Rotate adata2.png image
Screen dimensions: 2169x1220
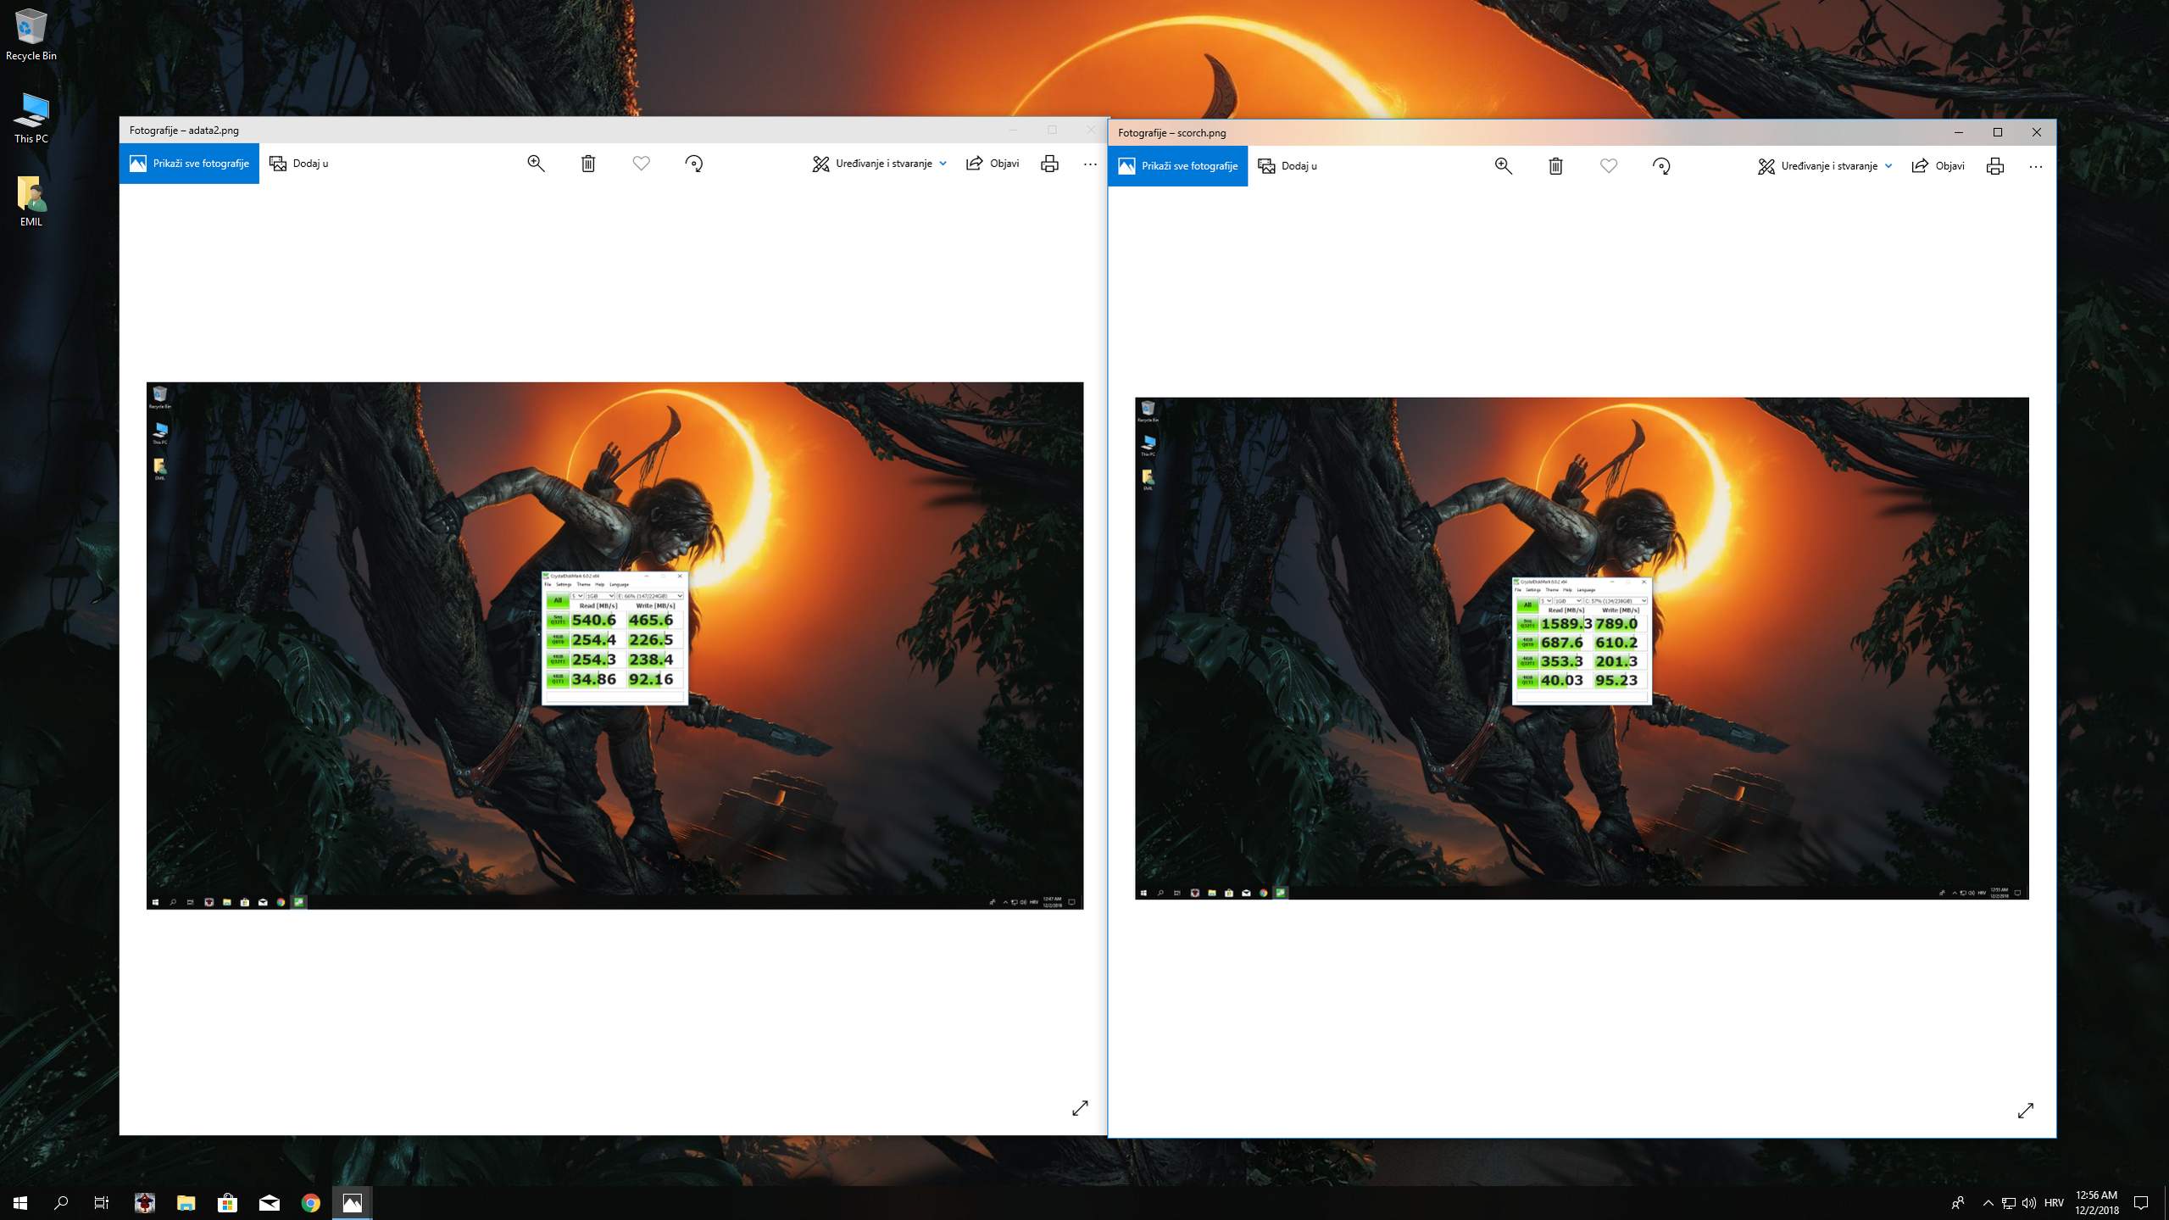[x=693, y=164]
